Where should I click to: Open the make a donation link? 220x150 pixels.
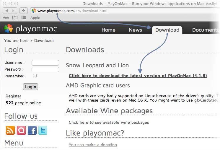93,145
